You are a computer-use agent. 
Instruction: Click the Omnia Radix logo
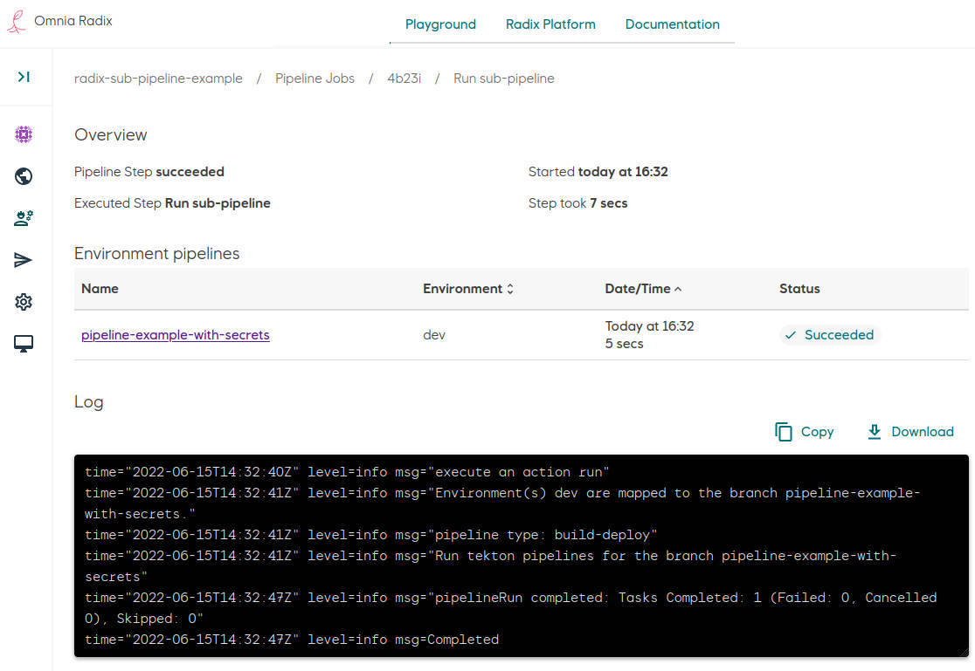tap(59, 21)
